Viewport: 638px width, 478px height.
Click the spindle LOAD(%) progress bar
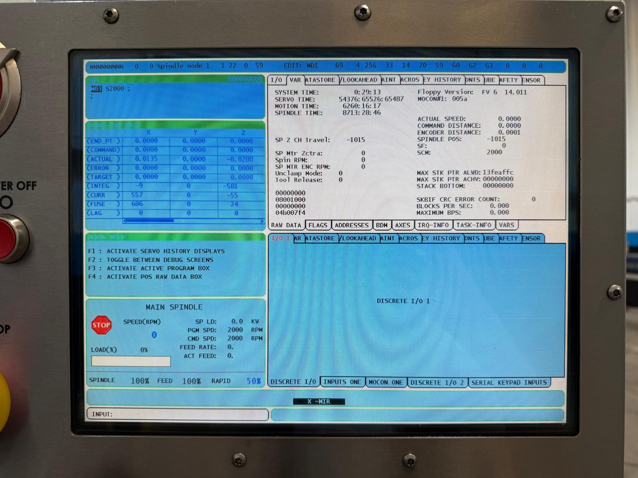[x=131, y=361]
